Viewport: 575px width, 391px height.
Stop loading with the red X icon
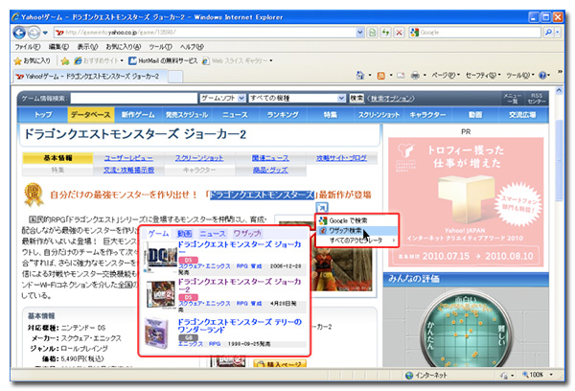tap(399, 33)
